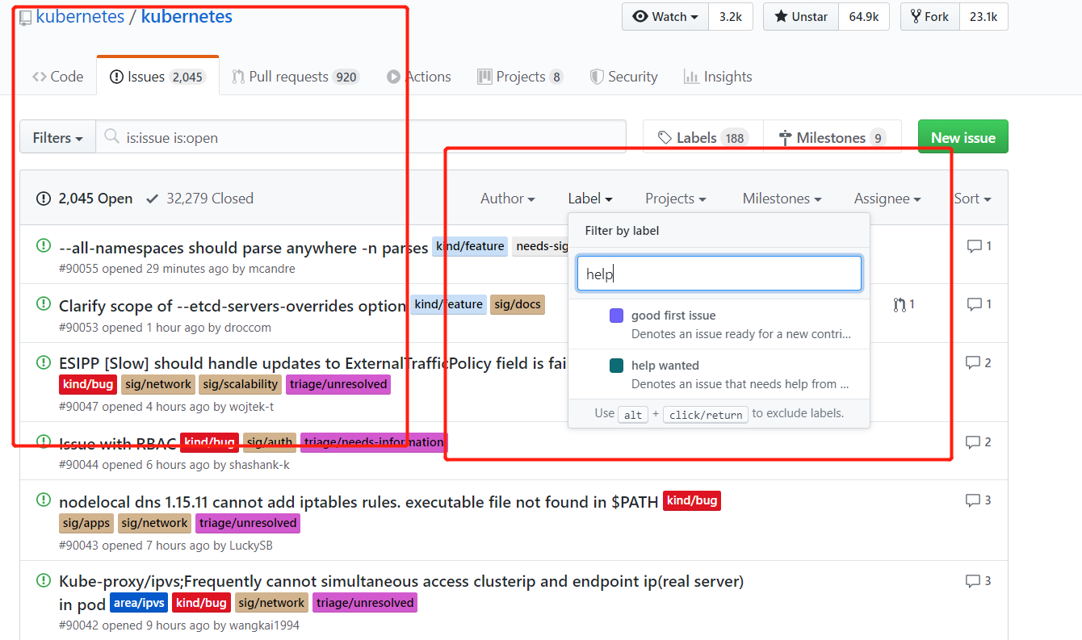The image size is (1082, 640).
Task: Open comments icon for Issue with RBAC
Action: pos(973,442)
